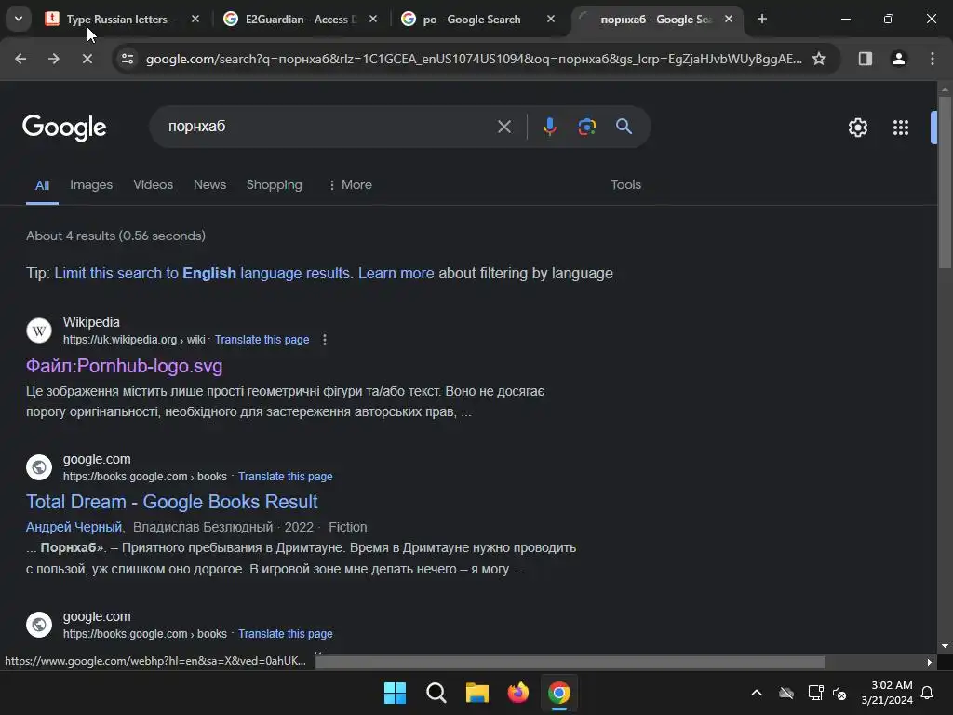Limit search to English language results

(202, 274)
